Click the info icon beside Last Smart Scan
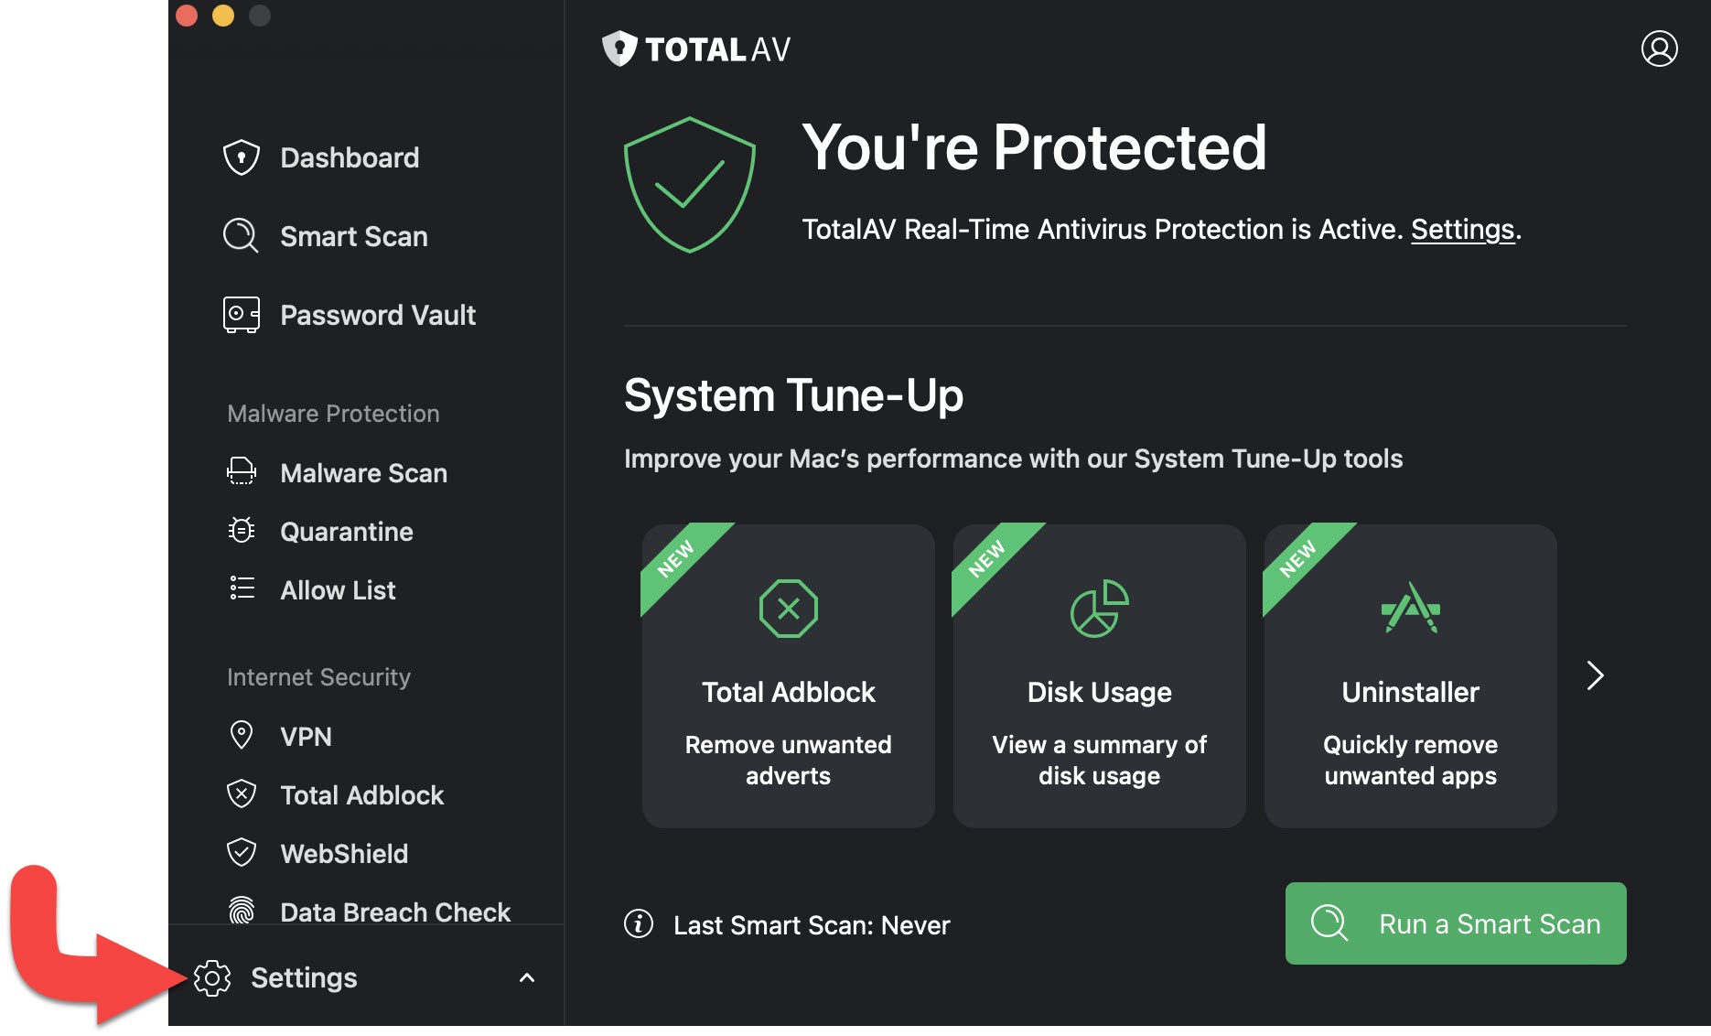The width and height of the screenshot is (1711, 1036). coord(639,924)
